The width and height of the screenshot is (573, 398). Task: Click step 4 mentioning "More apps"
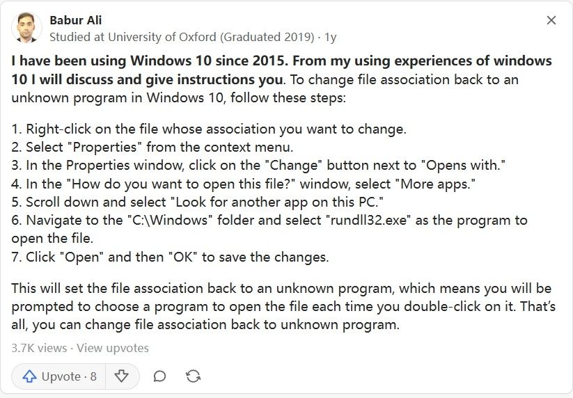pyautogui.click(x=244, y=184)
